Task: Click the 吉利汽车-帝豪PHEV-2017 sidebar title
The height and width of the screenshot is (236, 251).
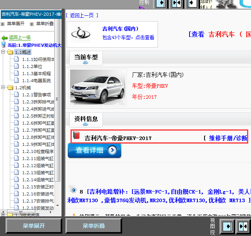Action: (x=31, y=14)
